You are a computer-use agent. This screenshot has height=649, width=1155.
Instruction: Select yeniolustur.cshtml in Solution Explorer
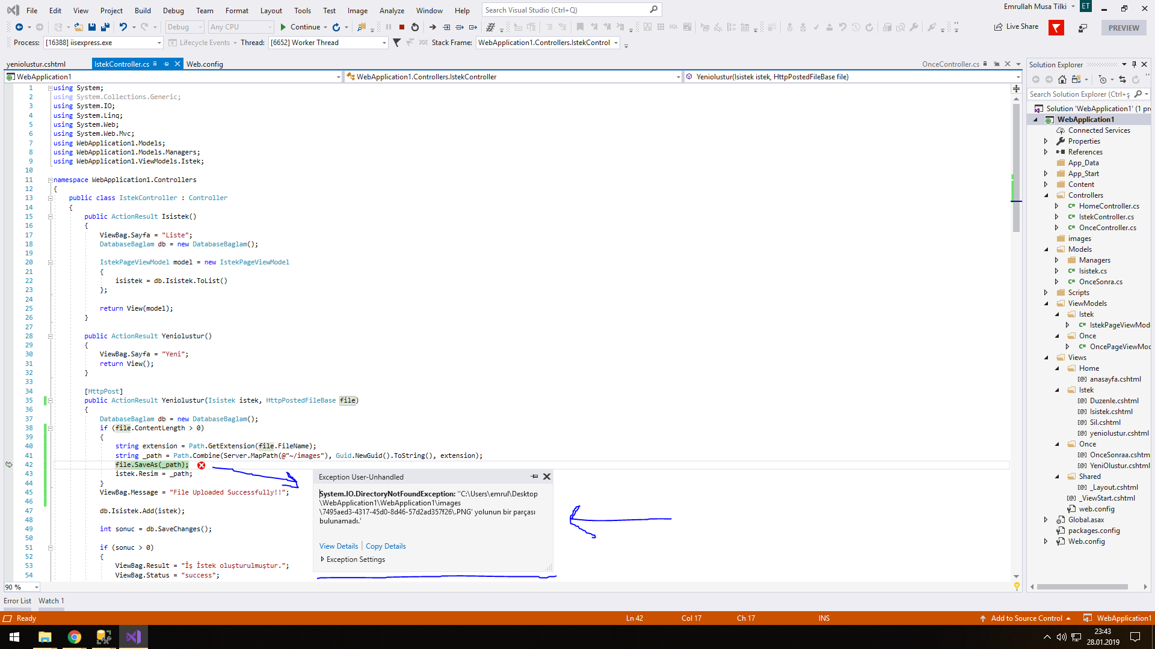tap(1119, 433)
